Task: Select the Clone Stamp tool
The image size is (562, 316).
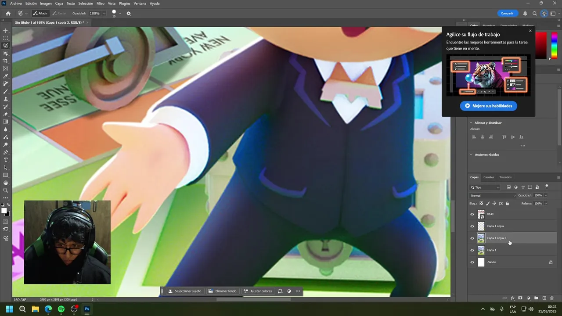Action: 6,99
